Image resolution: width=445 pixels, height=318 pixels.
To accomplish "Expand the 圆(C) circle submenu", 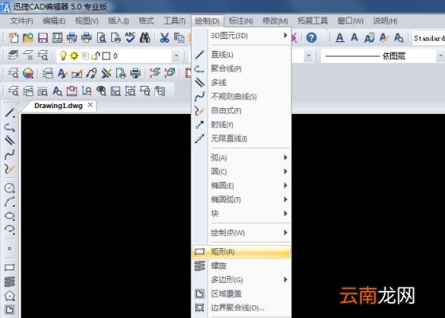I will (242, 172).
